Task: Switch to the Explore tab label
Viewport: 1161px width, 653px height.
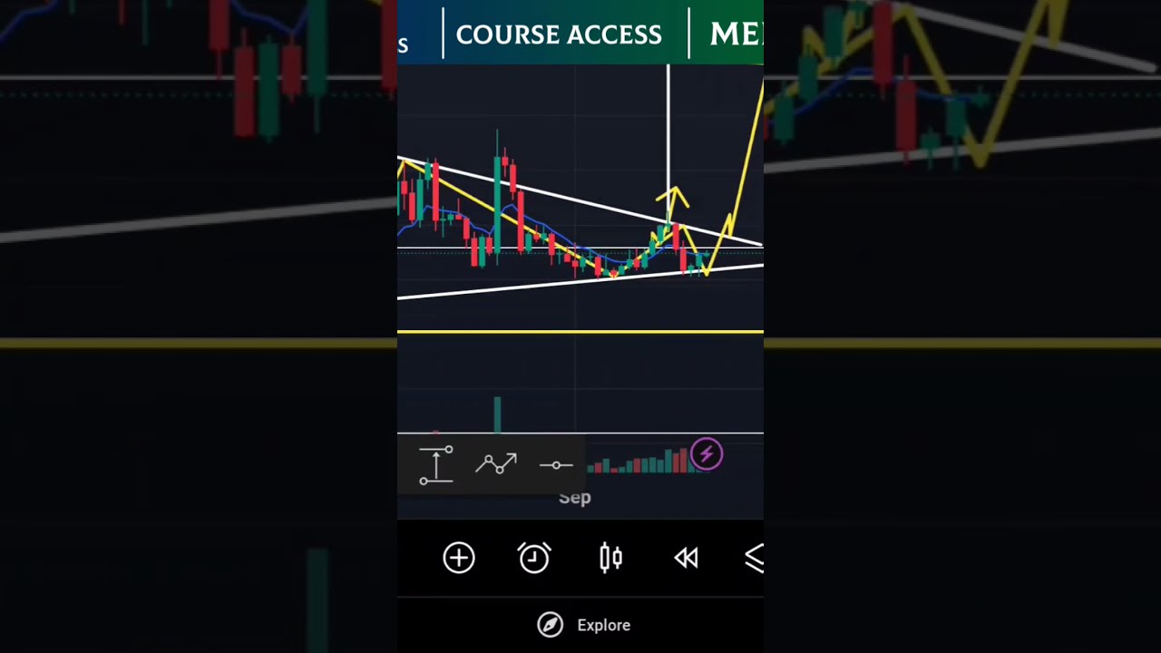Action: coord(604,625)
